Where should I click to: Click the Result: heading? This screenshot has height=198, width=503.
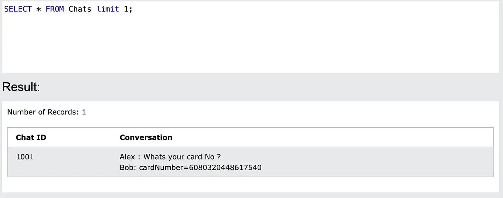[21, 86]
